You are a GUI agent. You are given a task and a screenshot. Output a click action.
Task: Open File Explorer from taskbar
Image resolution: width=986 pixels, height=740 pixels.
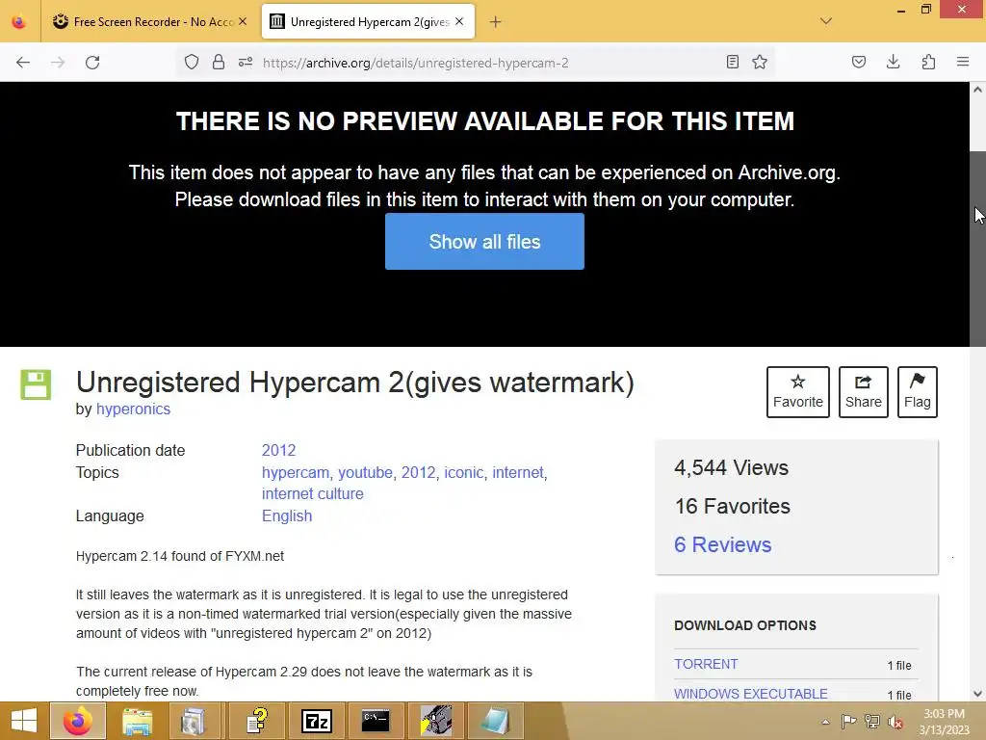tap(137, 721)
